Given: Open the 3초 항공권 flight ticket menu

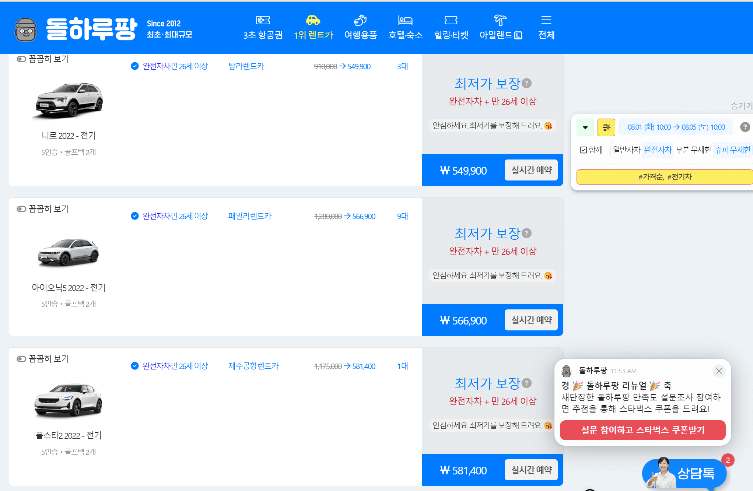Looking at the screenshot, I should point(263,28).
